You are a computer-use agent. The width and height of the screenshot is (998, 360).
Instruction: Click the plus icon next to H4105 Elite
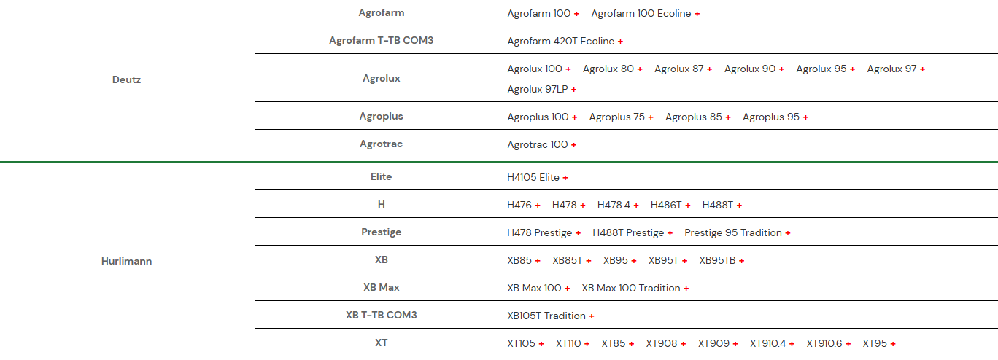tap(565, 178)
